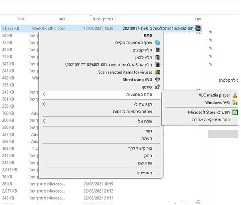Click the AVG scan viruses icon
Image resolution: width=241 pixels, height=205 pixels.
point(157,72)
